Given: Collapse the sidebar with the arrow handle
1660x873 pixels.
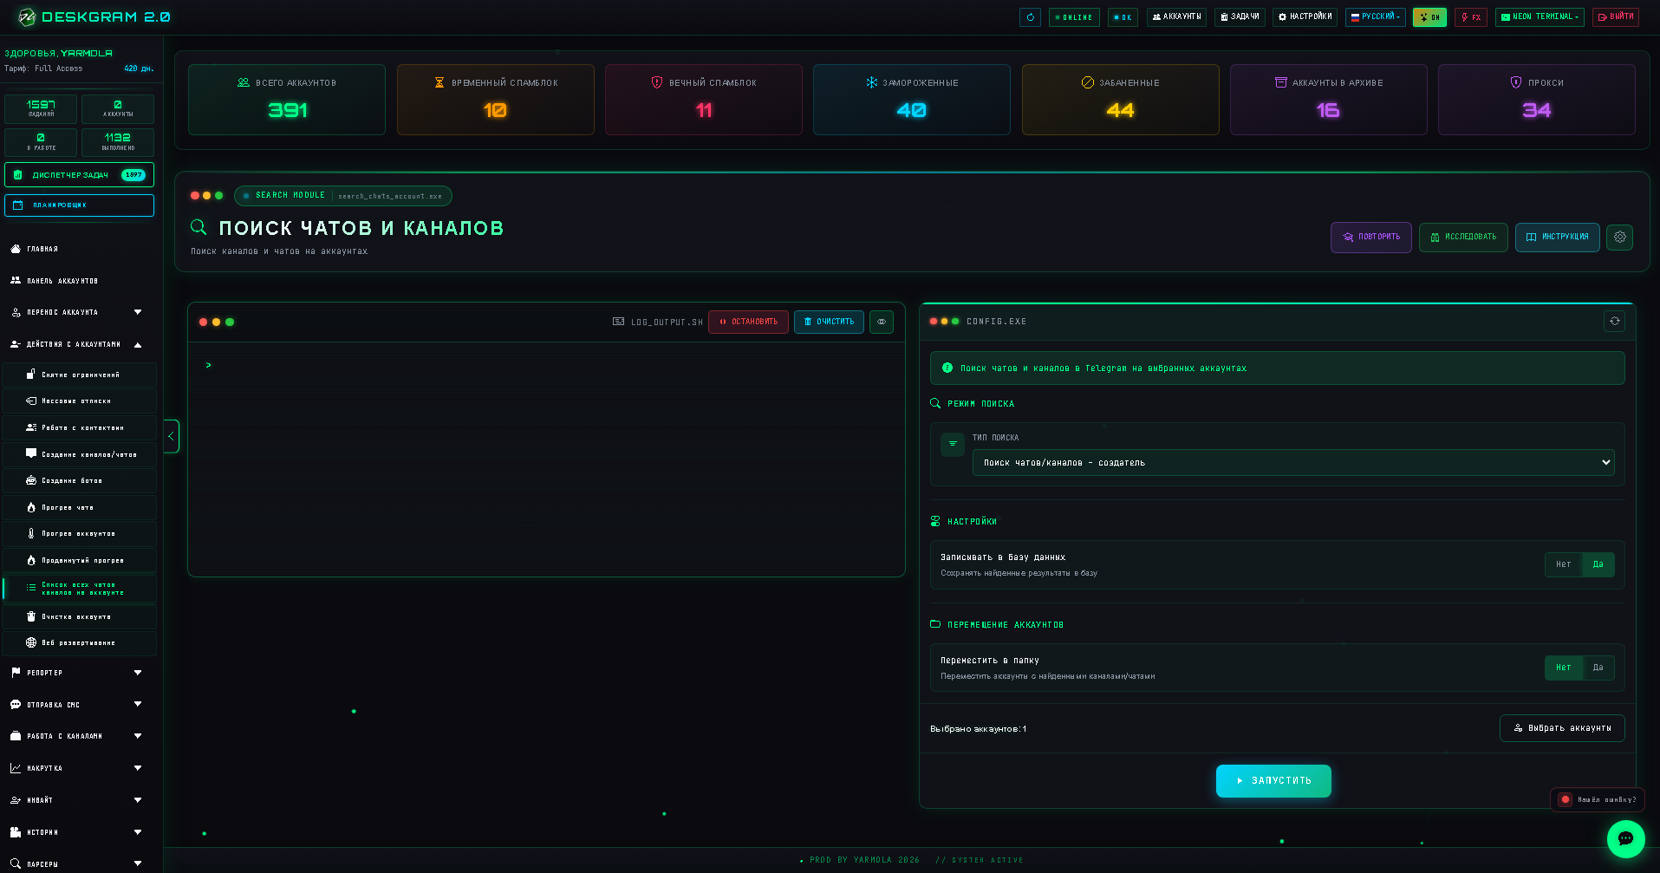Looking at the screenshot, I should (171, 436).
